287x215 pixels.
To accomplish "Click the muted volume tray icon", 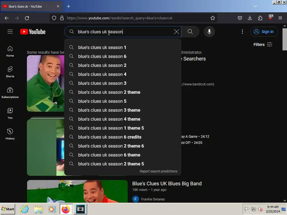I will tap(260, 209).
